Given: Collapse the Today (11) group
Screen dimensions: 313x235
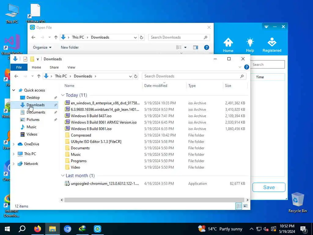Looking at the screenshot, I should point(63,95).
